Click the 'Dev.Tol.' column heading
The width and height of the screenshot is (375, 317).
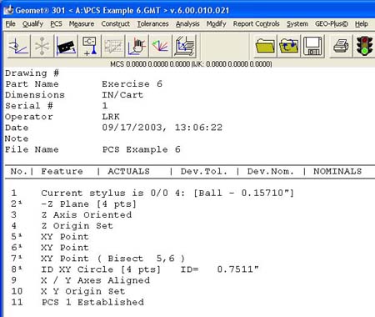(204, 171)
